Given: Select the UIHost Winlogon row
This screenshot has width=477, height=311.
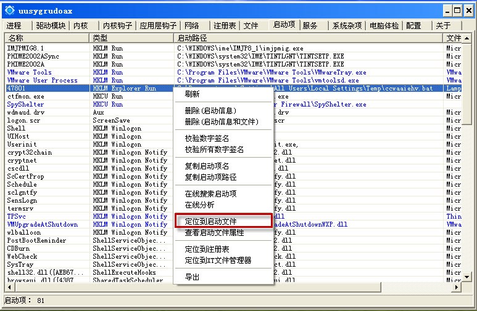Looking at the screenshot, I should coord(234,136).
